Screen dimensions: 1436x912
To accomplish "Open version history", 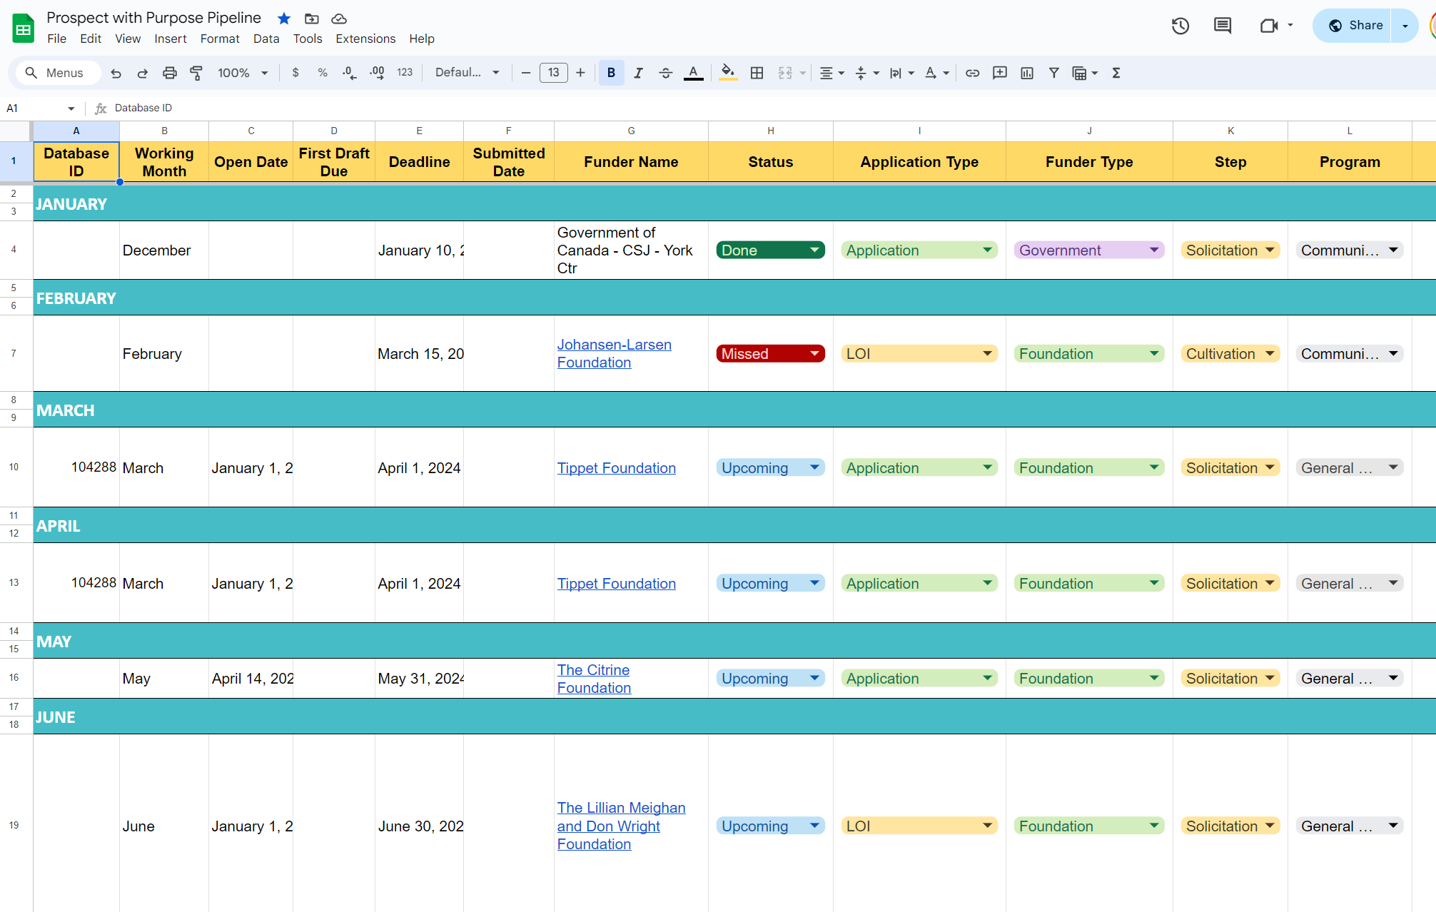I will click(x=1180, y=26).
